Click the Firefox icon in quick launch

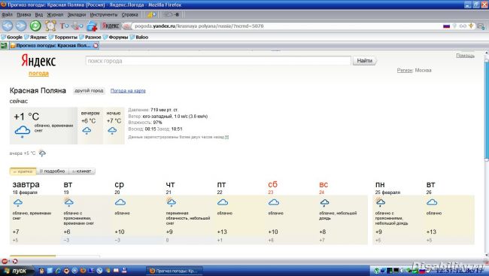(x=83, y=271)
